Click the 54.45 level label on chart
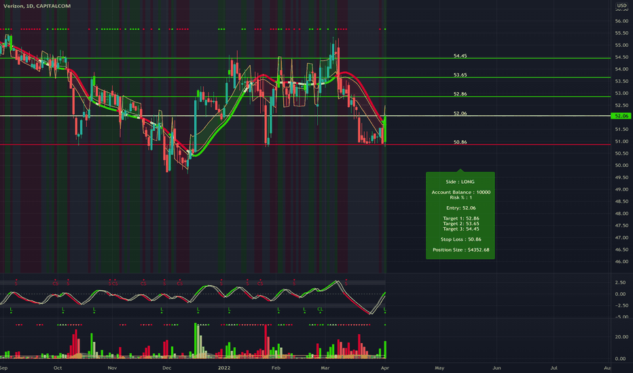Image resolution: width=633 pixels, height=373 pixels. click(x=460, y=56)
